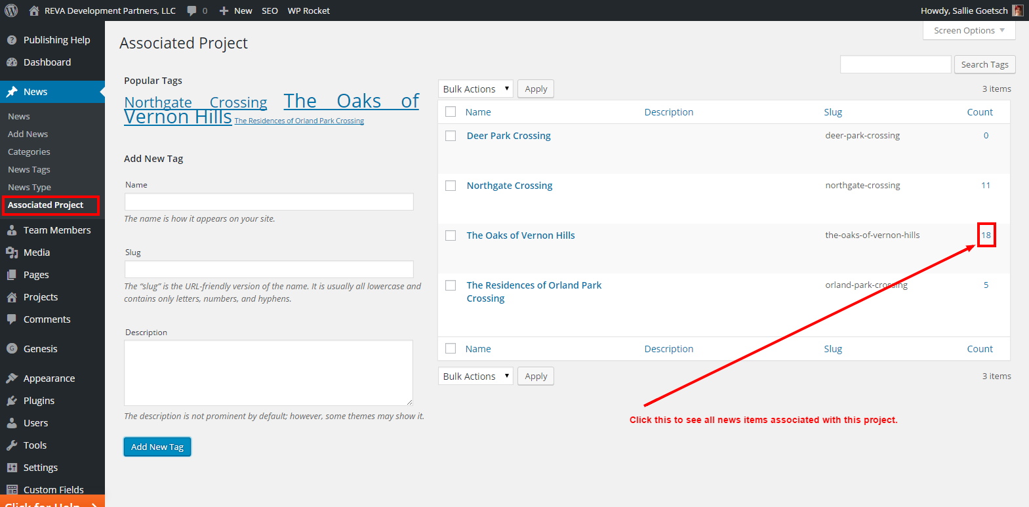
Task: Focus the Description textarea
Action: coord(268,373)
